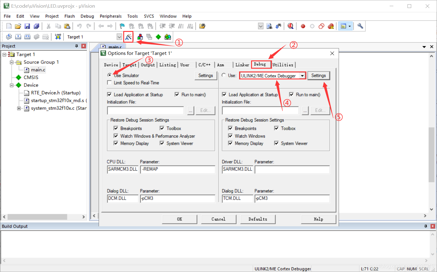Click the Rebuild all target files icon

[27, 37]
